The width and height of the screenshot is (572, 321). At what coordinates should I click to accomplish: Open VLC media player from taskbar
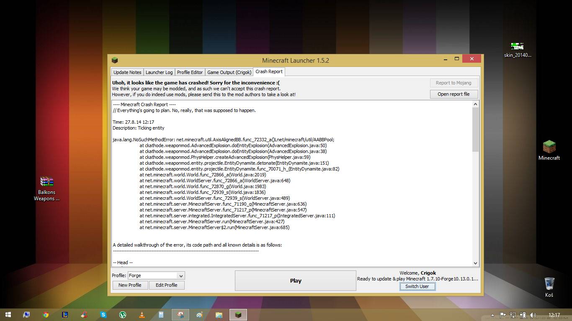[x=142, y=315]
